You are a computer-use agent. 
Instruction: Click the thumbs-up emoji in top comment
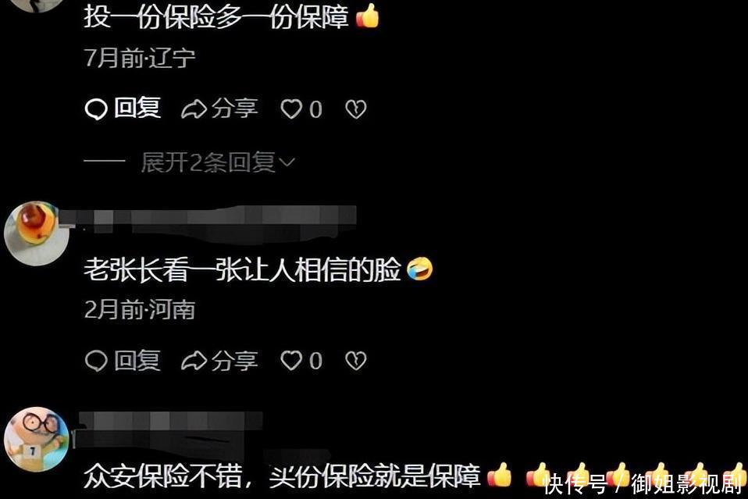[x=368, y=16]
